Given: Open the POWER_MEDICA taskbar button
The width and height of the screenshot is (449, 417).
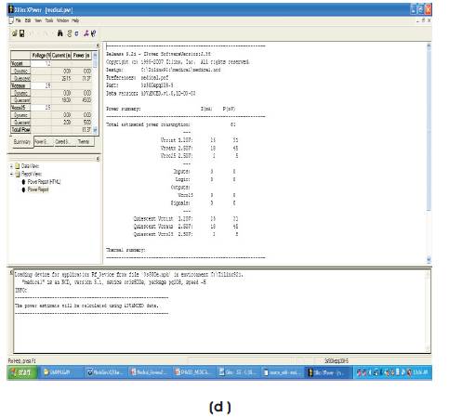Looking at the screenshot, I should coord(192,372).
